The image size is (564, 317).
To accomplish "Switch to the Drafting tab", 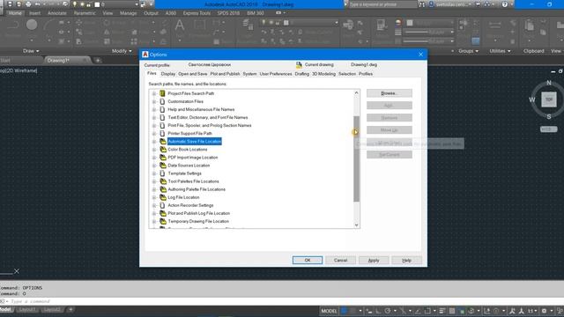I will coord(301,74).
